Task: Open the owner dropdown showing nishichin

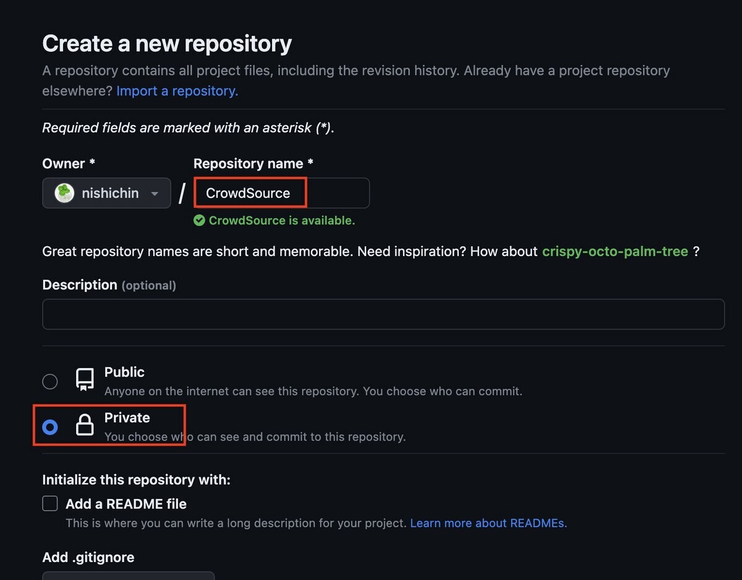Action: pyautogui.click(x=106, y=193)
